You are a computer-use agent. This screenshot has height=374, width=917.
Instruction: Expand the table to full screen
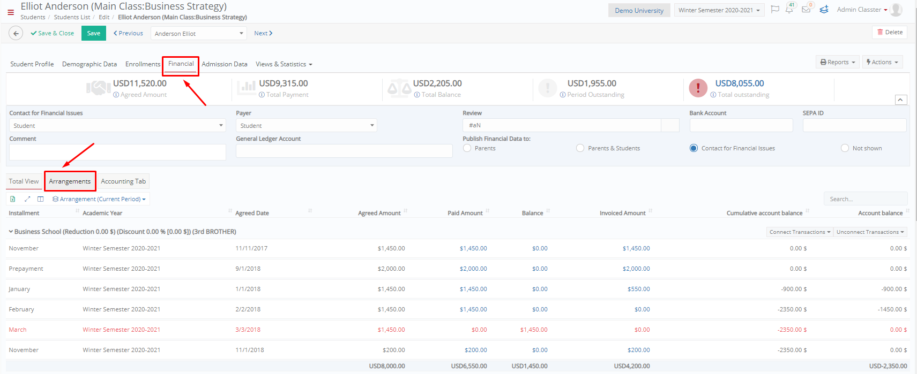[27, 199]
